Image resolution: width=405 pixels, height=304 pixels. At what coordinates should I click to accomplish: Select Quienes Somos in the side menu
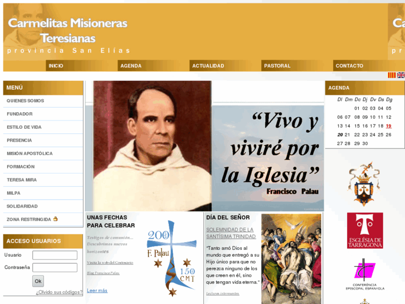tap(43, 100)
